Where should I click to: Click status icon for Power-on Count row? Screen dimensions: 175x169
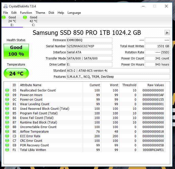tap(7, 99)
